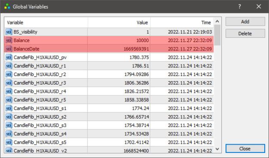Click the value 1702.41142

[136, 142]
